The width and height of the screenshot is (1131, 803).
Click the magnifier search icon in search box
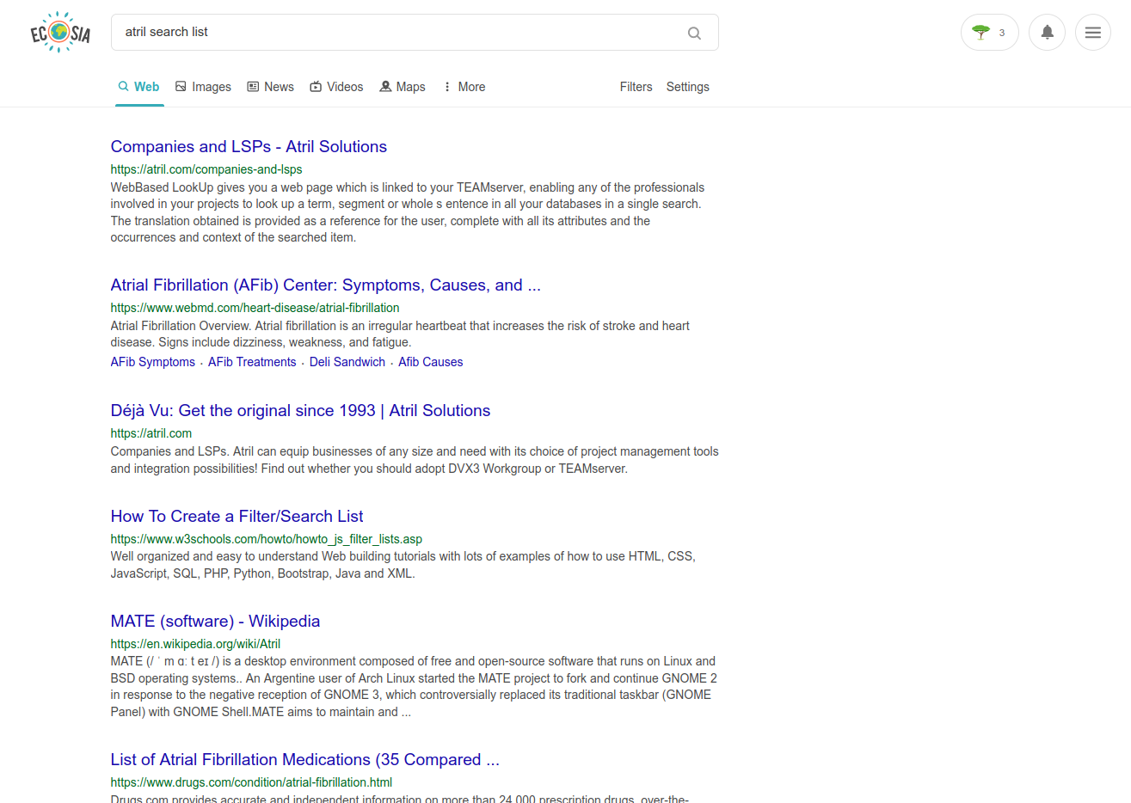pos(694,34)
